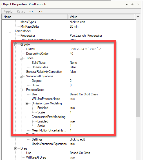The height and width of the screenshot is (160, 143).
Task: Open the panel options dropdown arrow
Action: (x=127, y=5)
